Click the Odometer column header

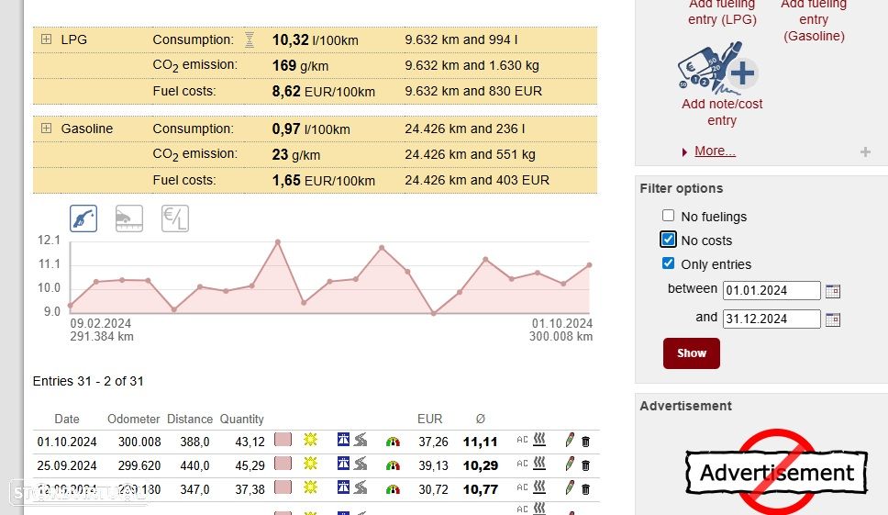click(134, 419)
